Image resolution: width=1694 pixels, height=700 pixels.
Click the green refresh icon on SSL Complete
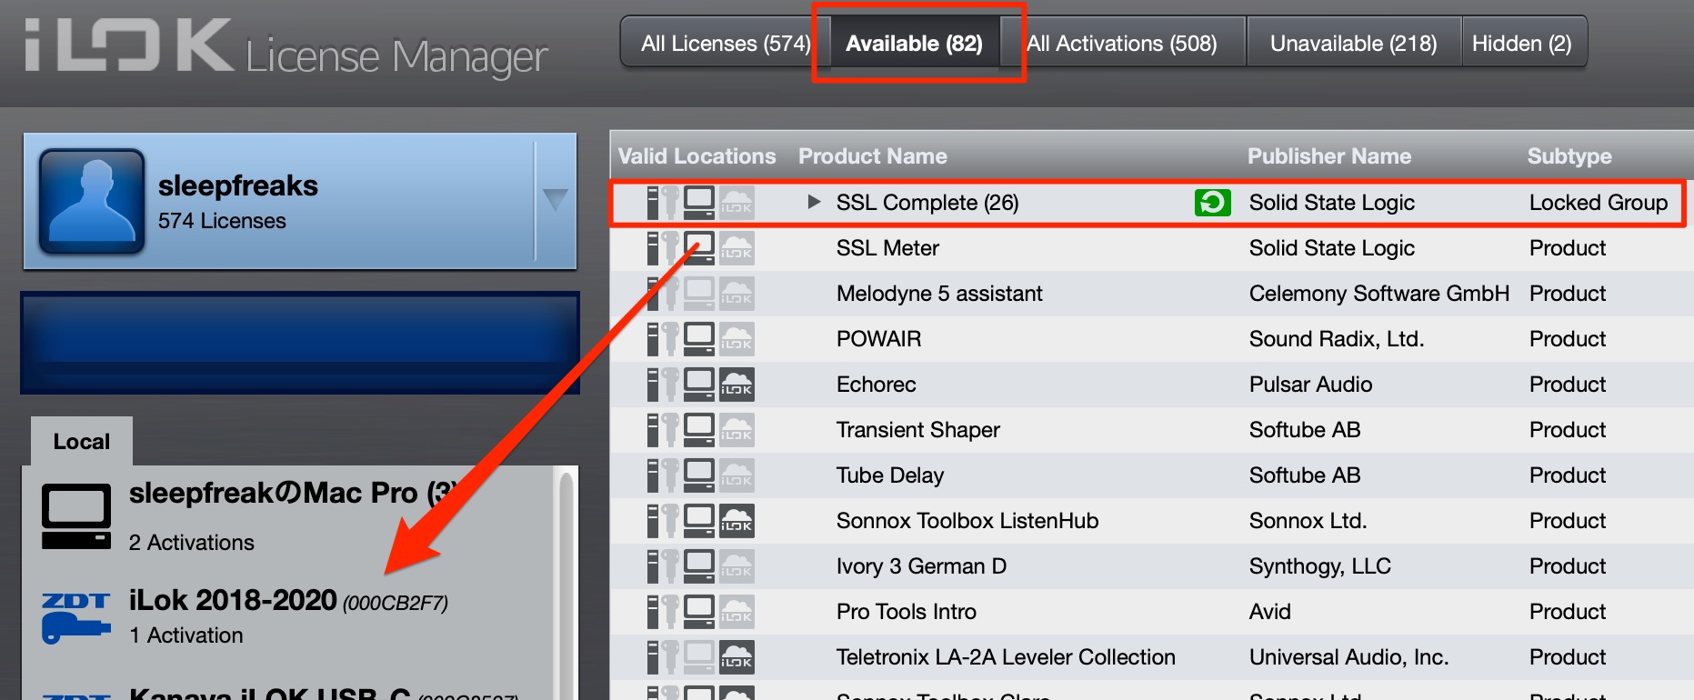(1212, 203)
